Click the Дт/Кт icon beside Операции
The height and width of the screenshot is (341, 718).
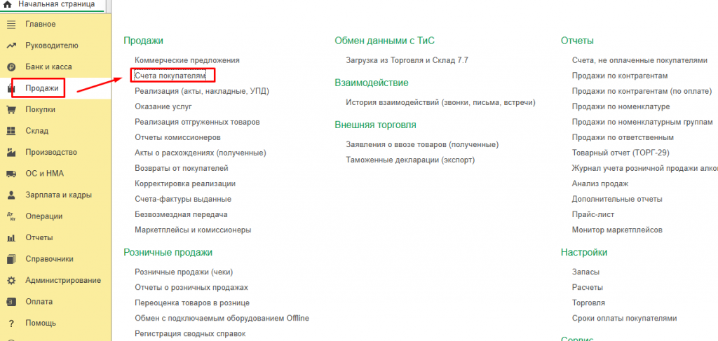11,216
